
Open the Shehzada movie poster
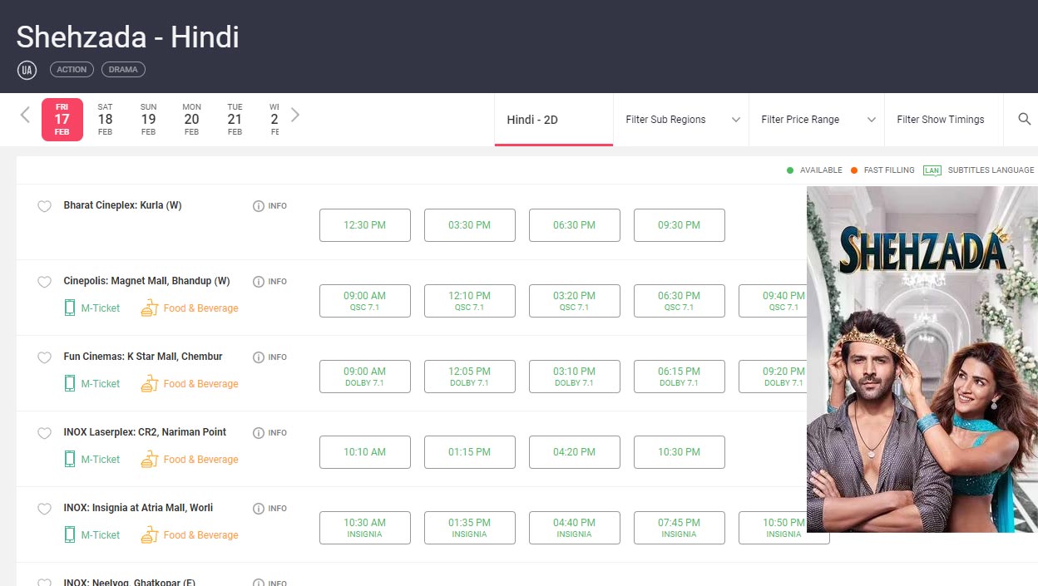[922, 359]
